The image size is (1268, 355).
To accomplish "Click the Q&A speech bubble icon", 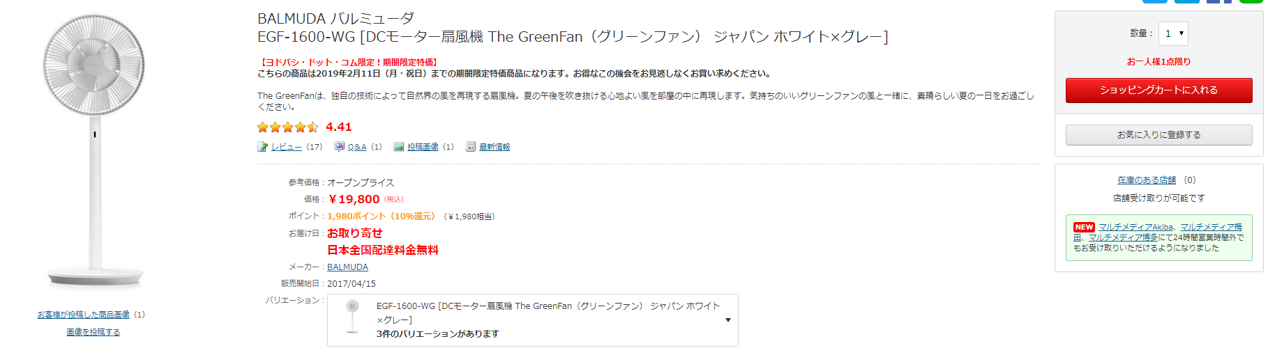I will click(339, 147).
